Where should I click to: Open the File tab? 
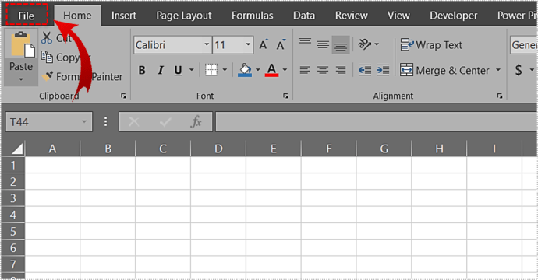click(27, 16)
